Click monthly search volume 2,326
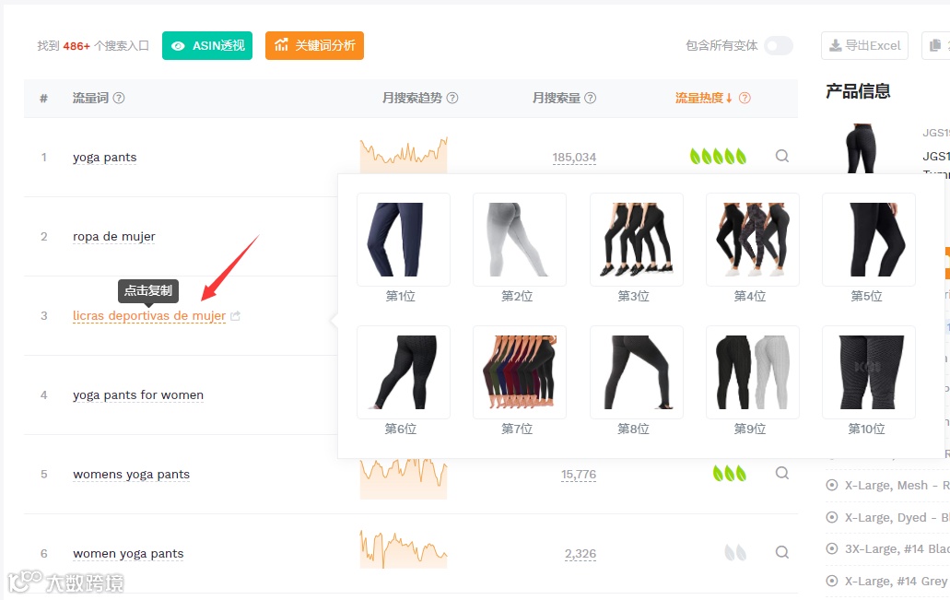The width and height of the screenshot is (950, 600). click(581, 554)
